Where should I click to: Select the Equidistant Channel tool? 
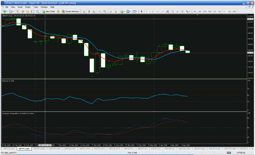167,11
